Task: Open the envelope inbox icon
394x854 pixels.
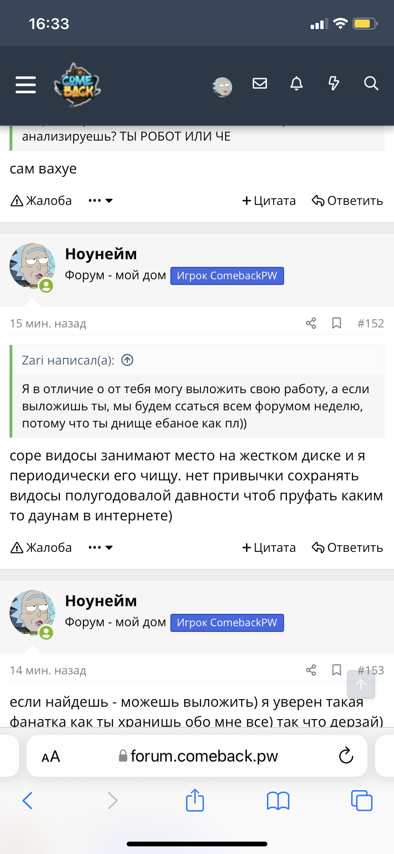Action: [260, 83]
